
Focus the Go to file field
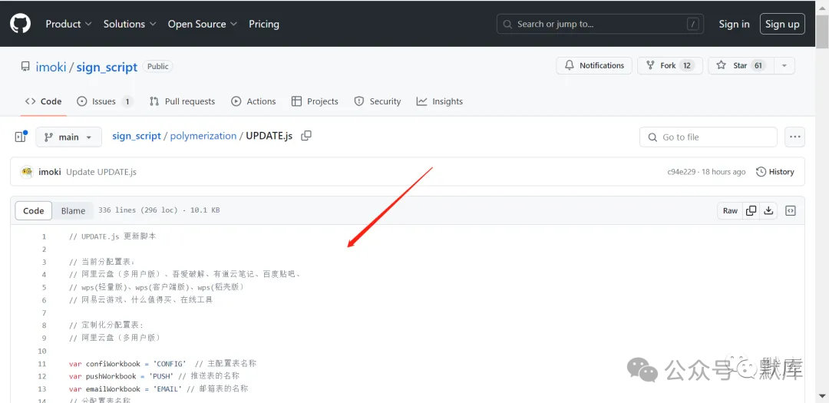point(708,137)
